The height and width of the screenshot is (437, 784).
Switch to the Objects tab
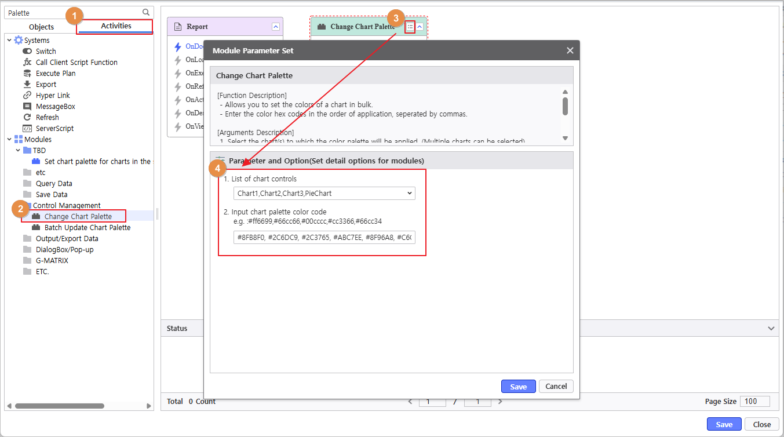pos(41,27)
